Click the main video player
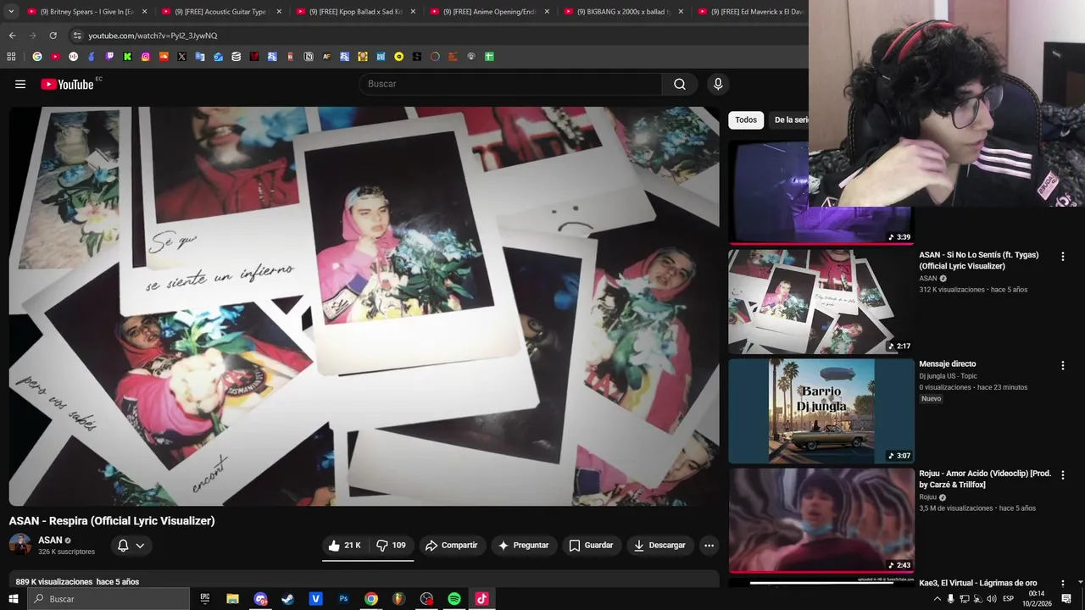 364,306
